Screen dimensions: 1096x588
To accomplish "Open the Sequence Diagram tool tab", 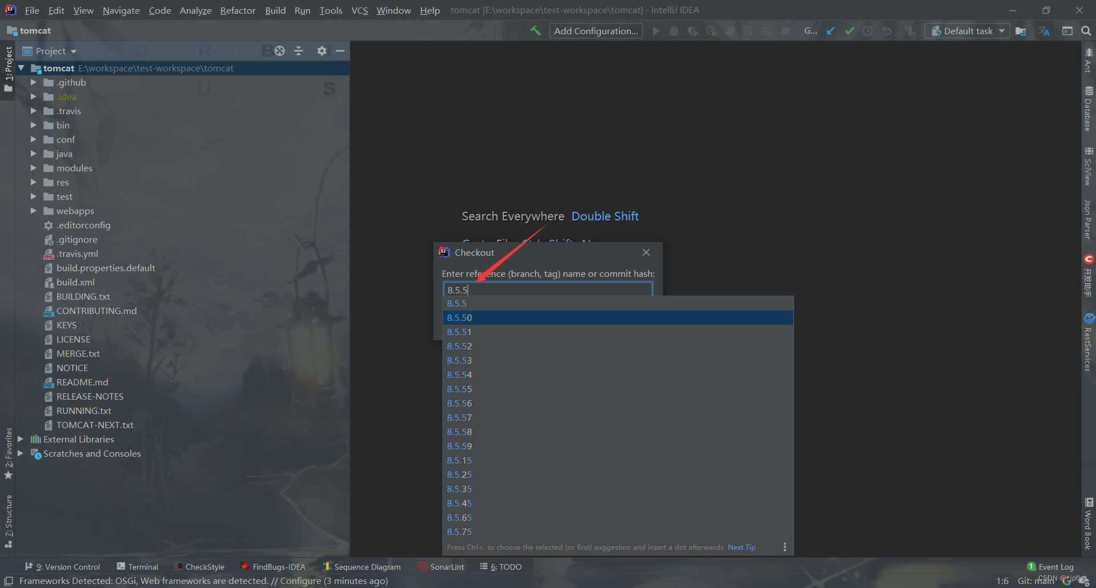I will [x=362, y=567].
